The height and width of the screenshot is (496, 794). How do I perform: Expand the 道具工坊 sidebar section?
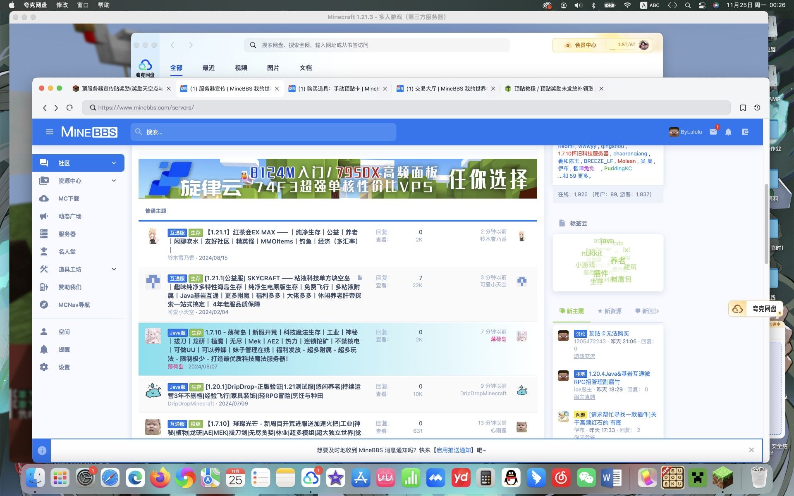click(114, 269)
